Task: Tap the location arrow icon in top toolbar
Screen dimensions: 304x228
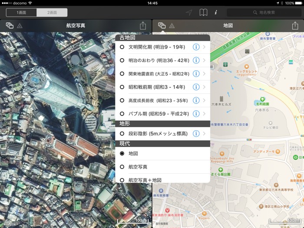Action: point(189,13)
